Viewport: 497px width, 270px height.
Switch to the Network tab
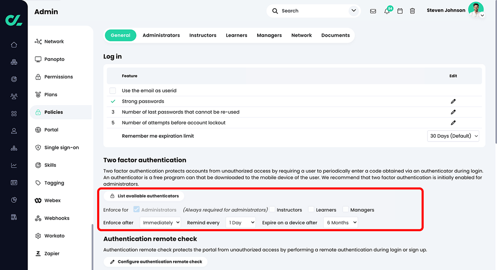[302, 35]
